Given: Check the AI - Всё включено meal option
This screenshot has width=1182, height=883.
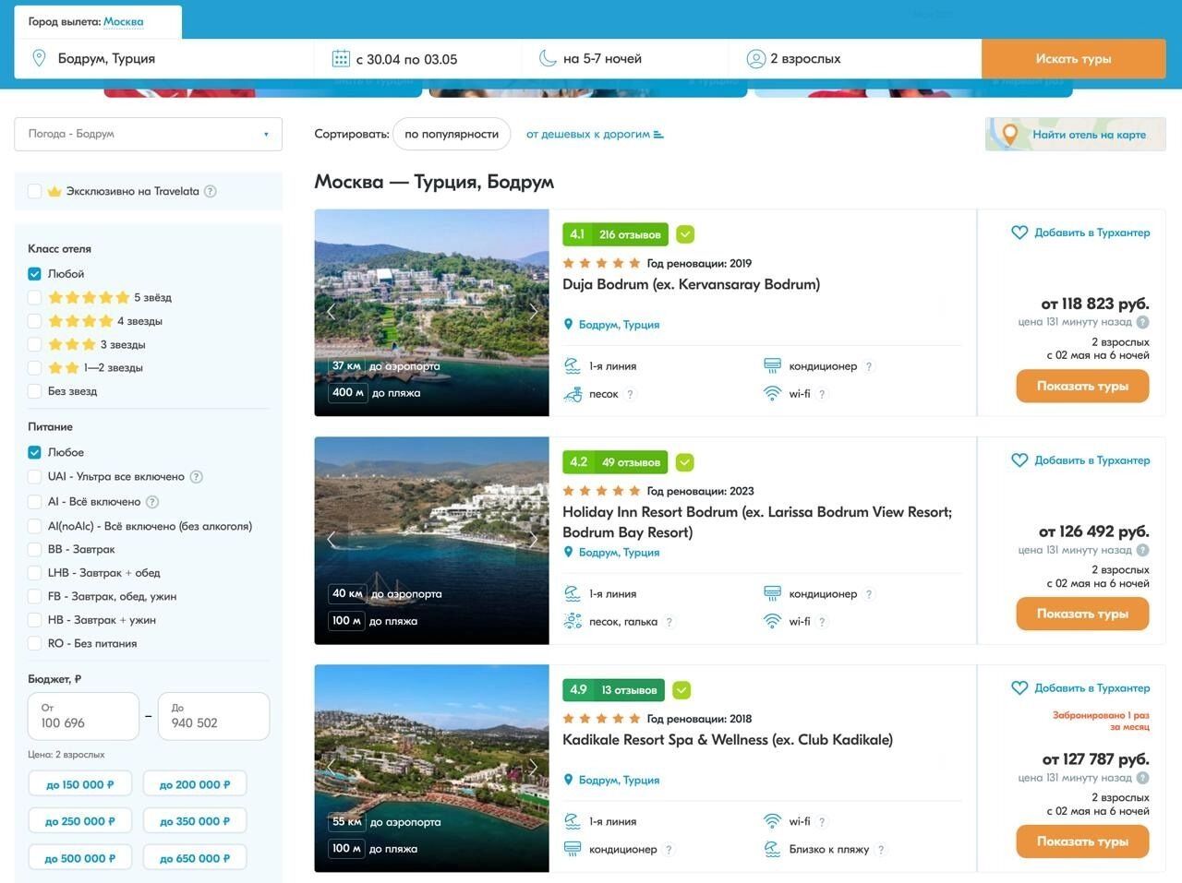Looking at the screenshot, I should tap(35, 502).
